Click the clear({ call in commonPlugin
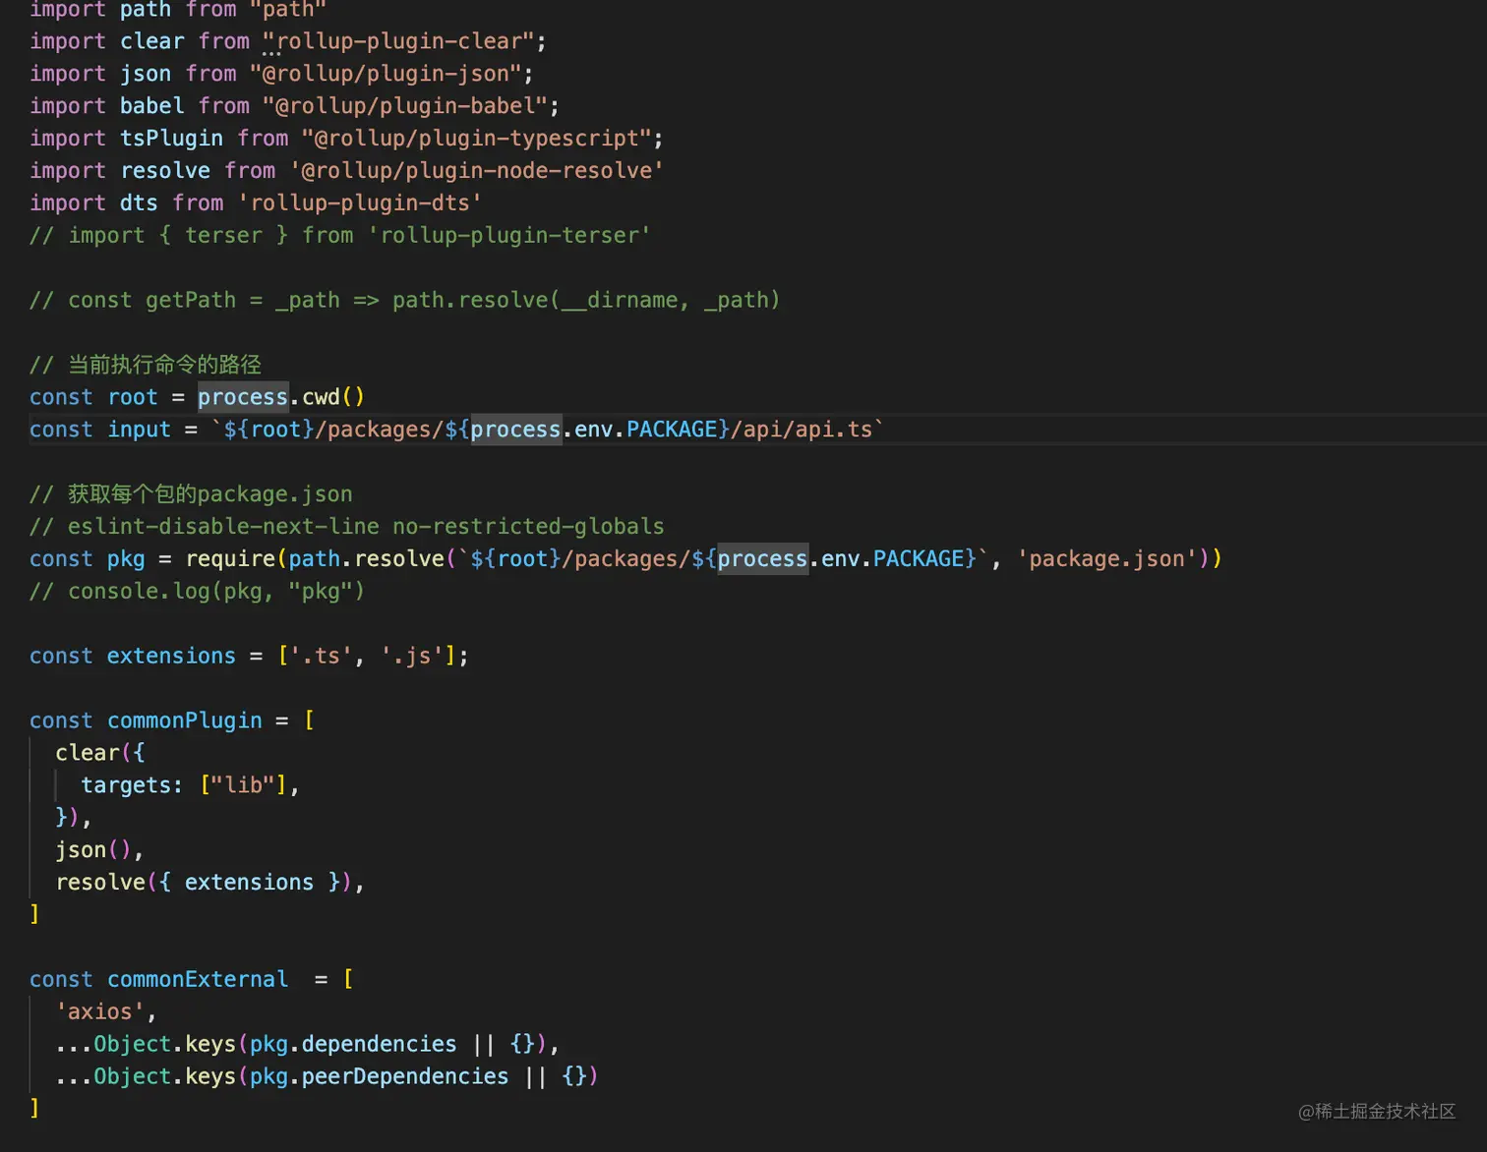This screenshot has width=1487, height=1152. click(100, 753)
